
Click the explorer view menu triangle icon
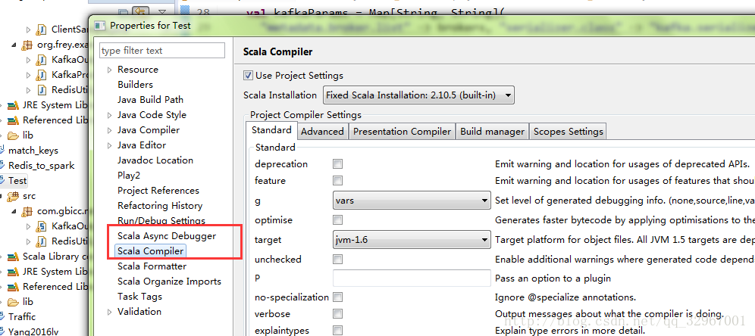(x=161, y=11)
